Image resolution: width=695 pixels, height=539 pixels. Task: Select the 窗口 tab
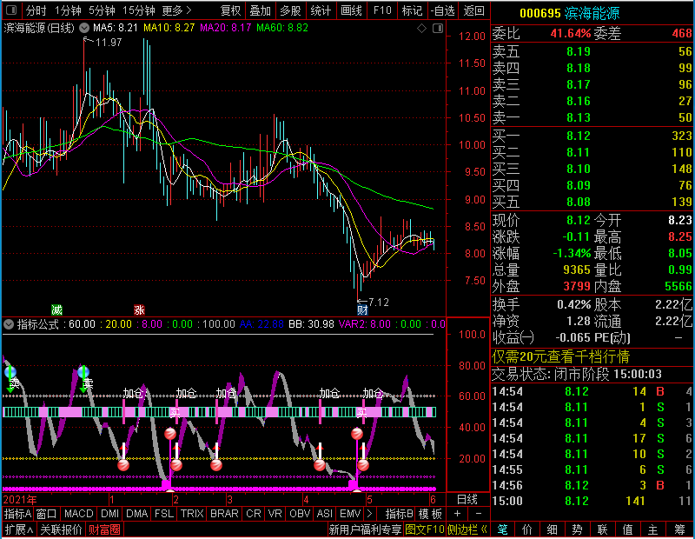click(x=47, y=514)
